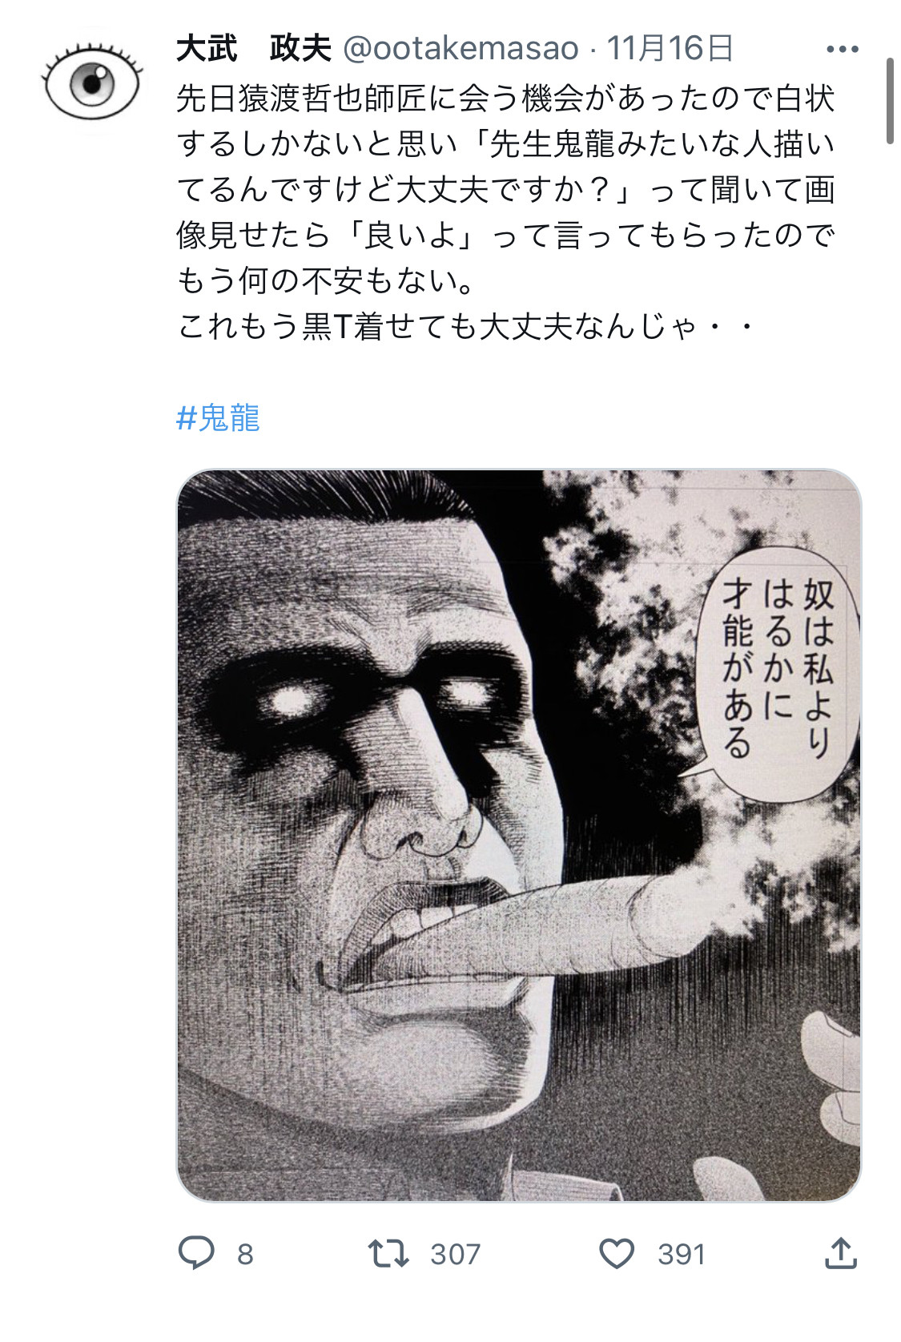Click the @ootakemasao handle
901x1342 pixels.
coord(461,49)
